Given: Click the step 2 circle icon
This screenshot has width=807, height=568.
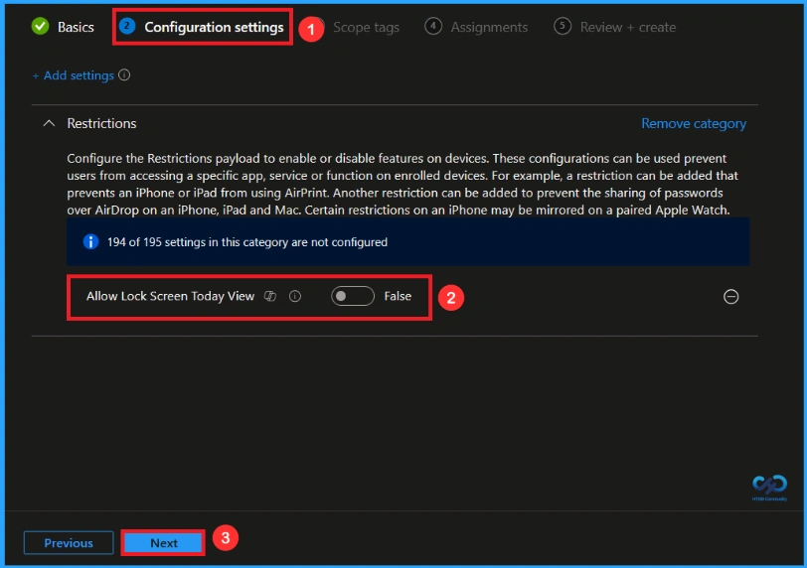Looking at the screenshot, I should [x=127, y=26].
